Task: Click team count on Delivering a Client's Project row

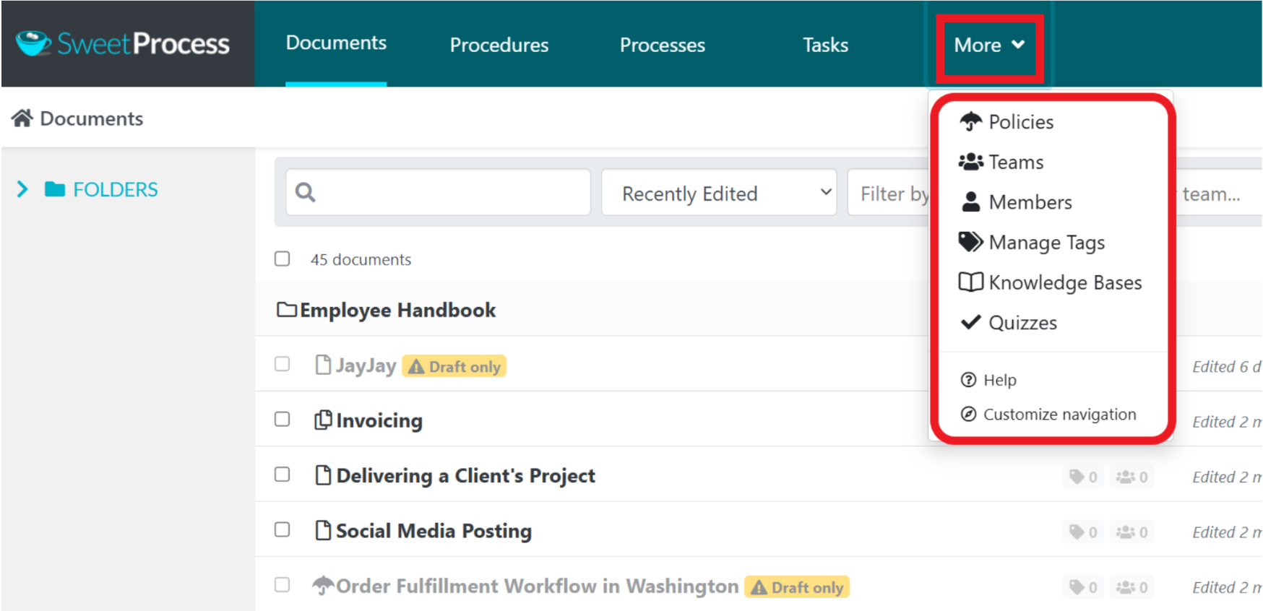Action: point(1131,477)
